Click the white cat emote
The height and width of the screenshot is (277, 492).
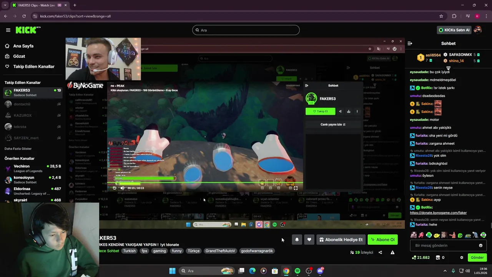pos(414,235)
